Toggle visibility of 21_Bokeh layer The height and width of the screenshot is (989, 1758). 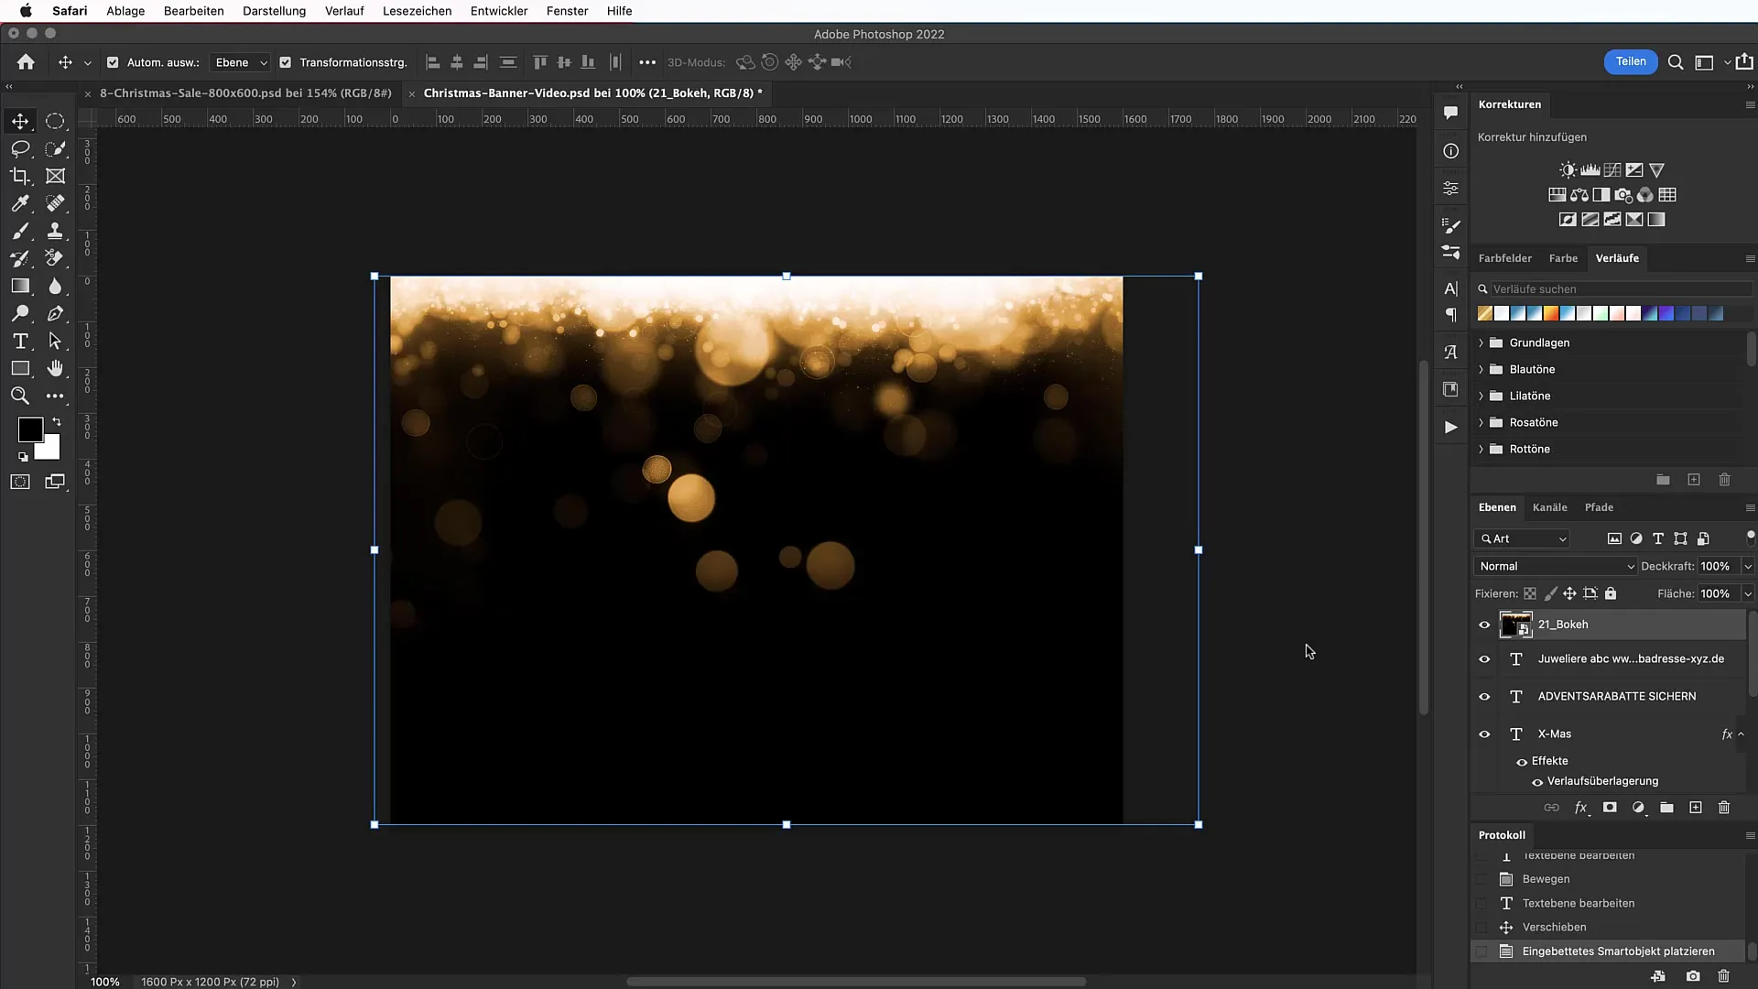1484,625
